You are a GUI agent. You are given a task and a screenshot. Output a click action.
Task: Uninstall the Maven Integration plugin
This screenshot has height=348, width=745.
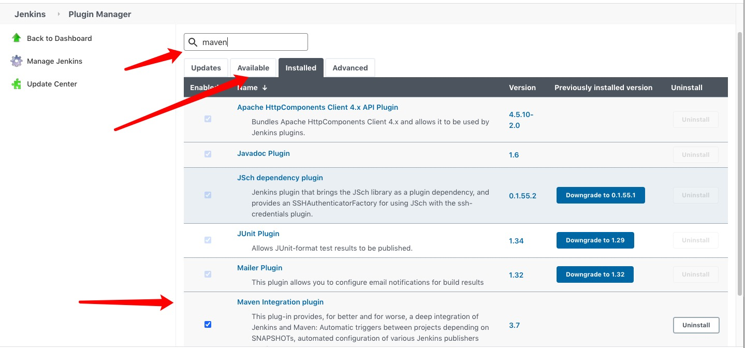click(x=696, y=325)
